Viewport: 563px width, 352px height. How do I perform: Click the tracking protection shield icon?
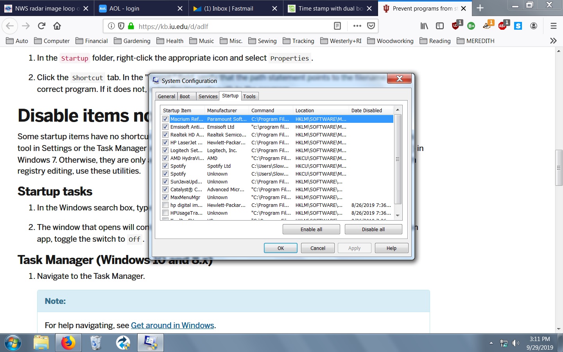121,26
